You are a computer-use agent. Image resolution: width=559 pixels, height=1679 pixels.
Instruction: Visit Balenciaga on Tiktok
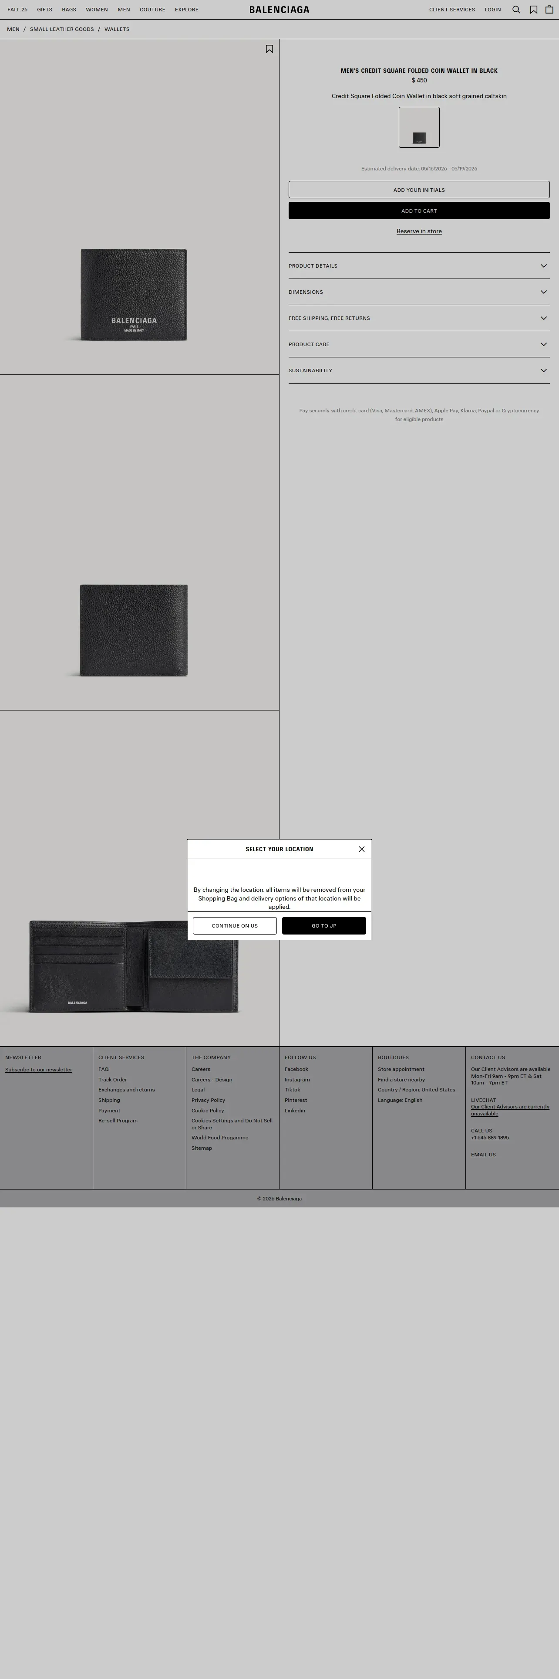click(292, 1090)
